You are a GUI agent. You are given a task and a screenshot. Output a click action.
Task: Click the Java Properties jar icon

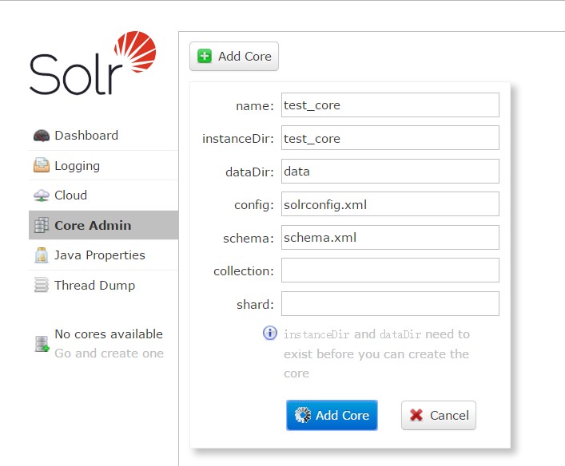(42, 255)
